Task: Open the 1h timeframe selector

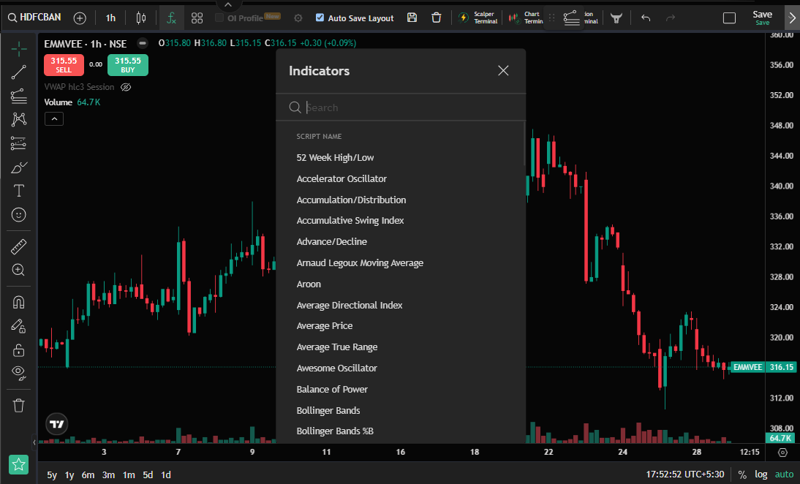Action: [110, 18]
